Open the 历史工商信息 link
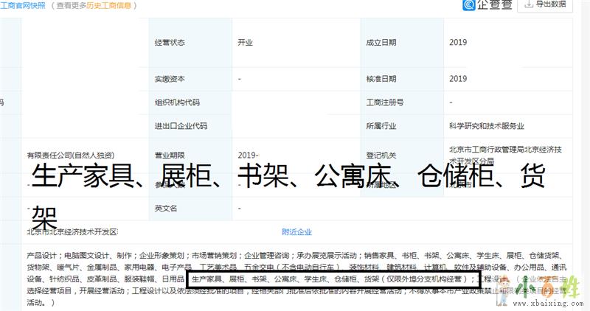This screenshot has width=590, height=311. tap(110, 5)
